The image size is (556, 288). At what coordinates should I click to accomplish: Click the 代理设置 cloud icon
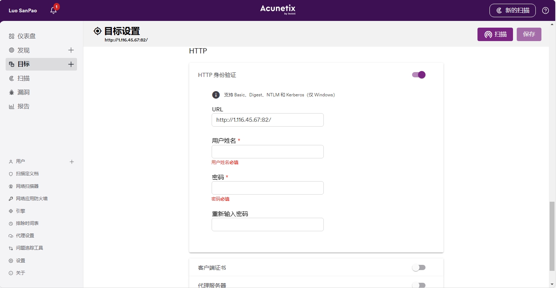(11, 236)
